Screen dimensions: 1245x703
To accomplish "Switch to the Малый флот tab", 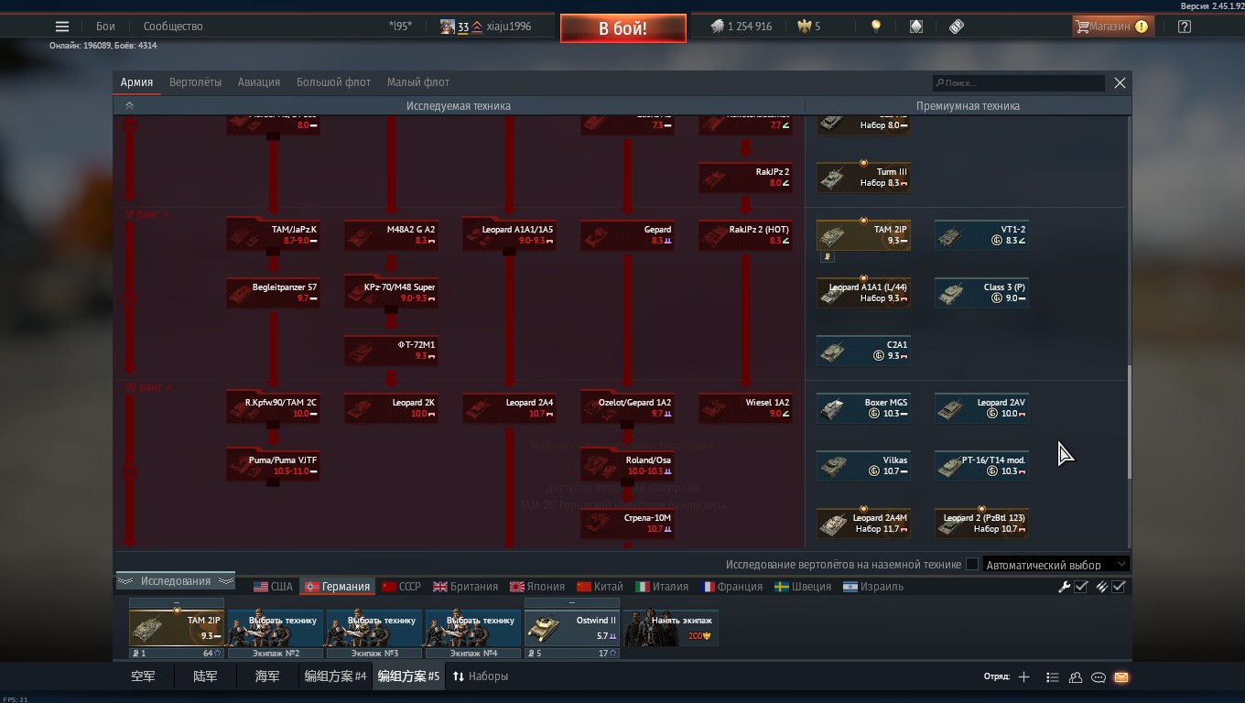I will [x=418, y=82].
